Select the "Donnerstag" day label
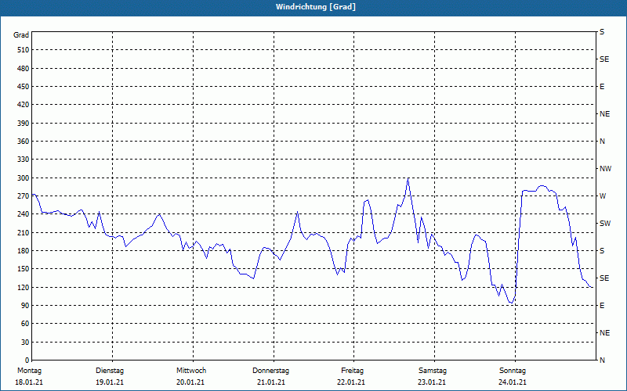This screenshot has width=627, height=391. click(x=270, y=371)
